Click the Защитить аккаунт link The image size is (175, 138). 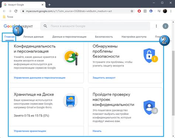pyautogui.click(x=104, y=78)
